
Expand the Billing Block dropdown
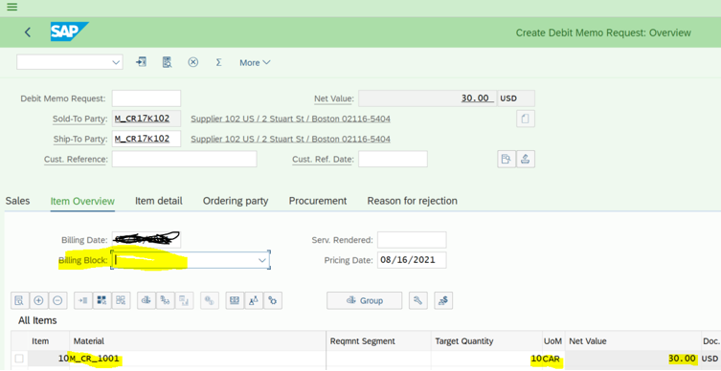[x=262, y=260]
